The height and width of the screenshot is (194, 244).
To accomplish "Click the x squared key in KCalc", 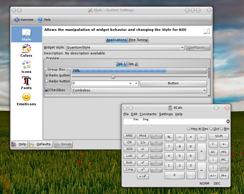I will pyautogui.click(x=143, y=156).
